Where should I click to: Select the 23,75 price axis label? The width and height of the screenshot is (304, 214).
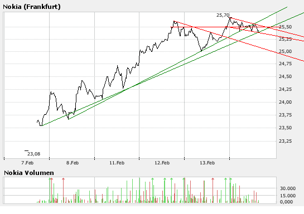pyautogui.click(x=285, y=115)
